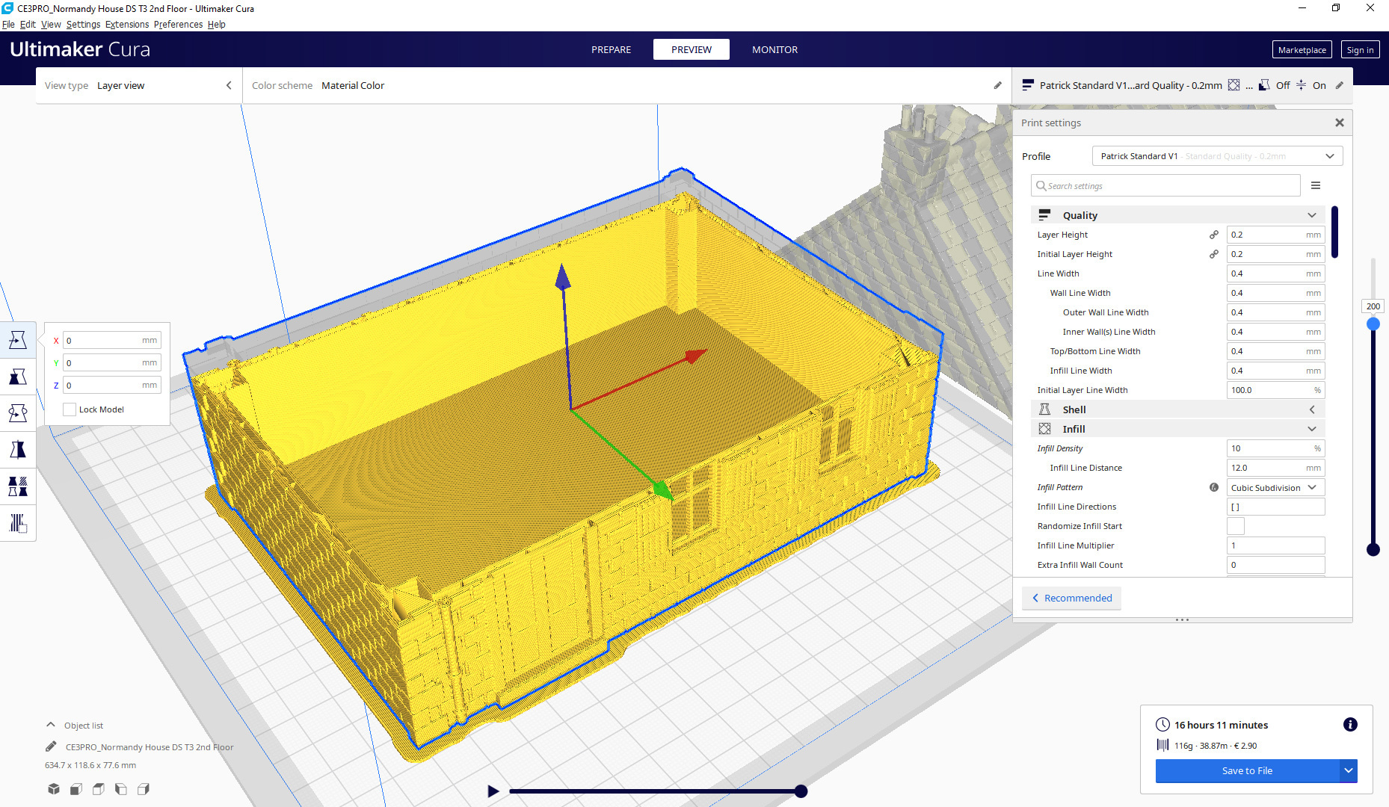Viewport: 1389px width, 807px height.
Task: Click the Infill Line Distance field
Action: (1275, 468)
